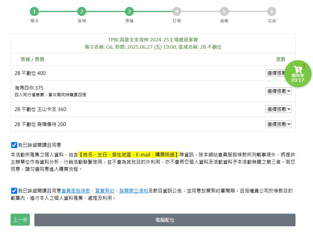Viewport: 313px width, 232px height.
Task: Uncheck the personal data consent checkbox
Action: [14, 145]
